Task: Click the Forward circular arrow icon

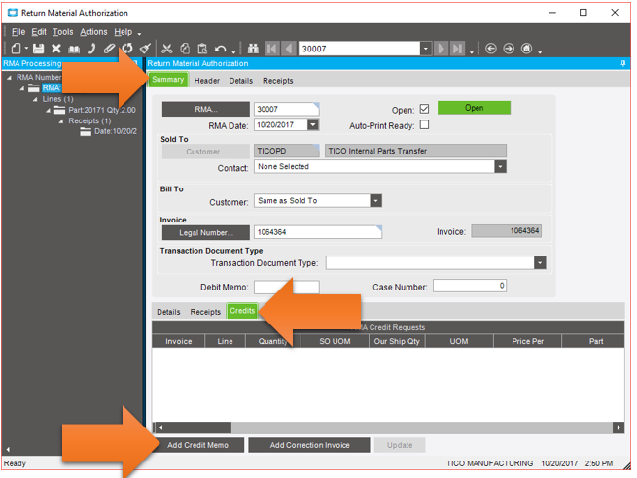Action: tap(509, 49)
